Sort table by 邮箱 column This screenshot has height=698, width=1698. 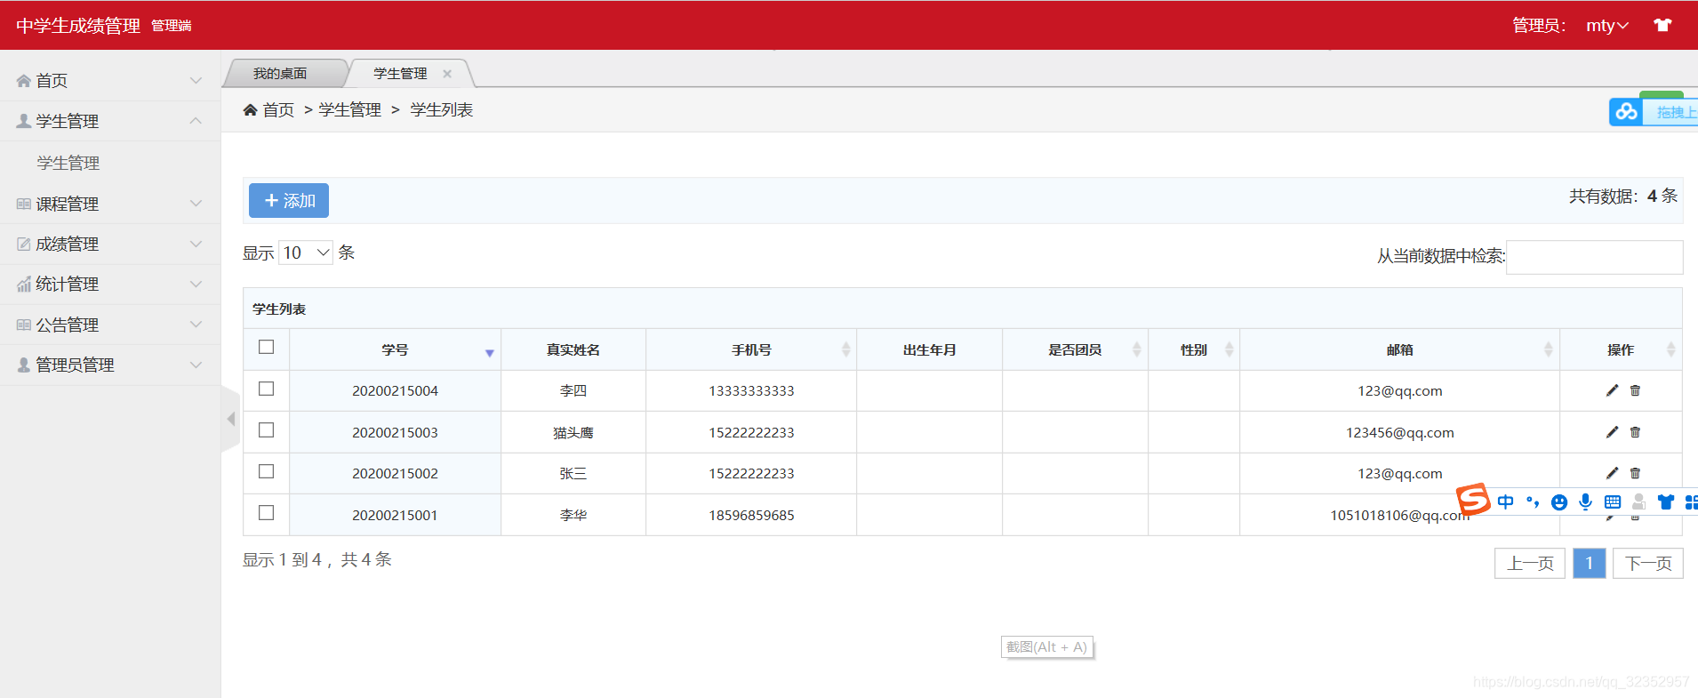click(x=1399, y=349)
